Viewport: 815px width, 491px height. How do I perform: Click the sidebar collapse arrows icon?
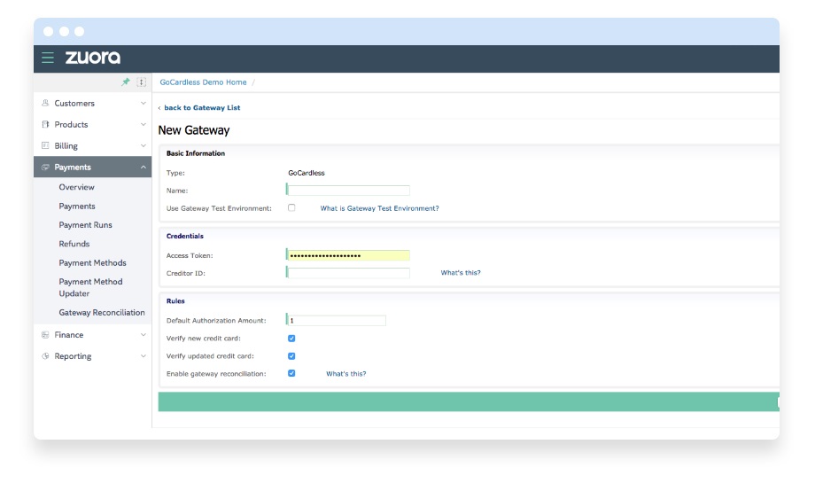(142, 82)
